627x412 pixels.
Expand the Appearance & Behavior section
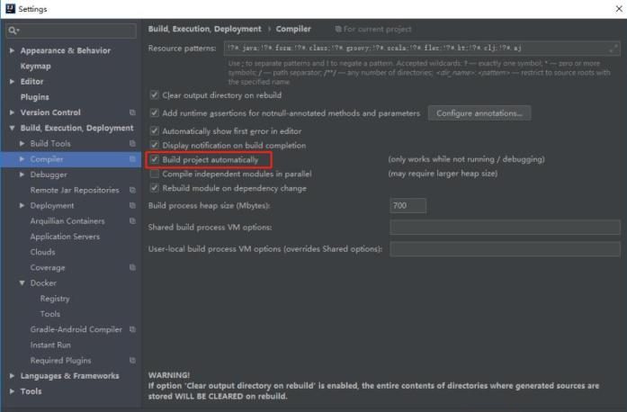pos(12,51)
